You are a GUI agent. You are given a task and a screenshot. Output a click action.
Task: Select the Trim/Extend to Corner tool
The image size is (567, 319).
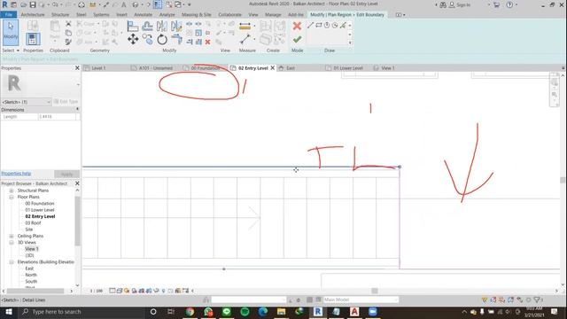pos(176,39)
